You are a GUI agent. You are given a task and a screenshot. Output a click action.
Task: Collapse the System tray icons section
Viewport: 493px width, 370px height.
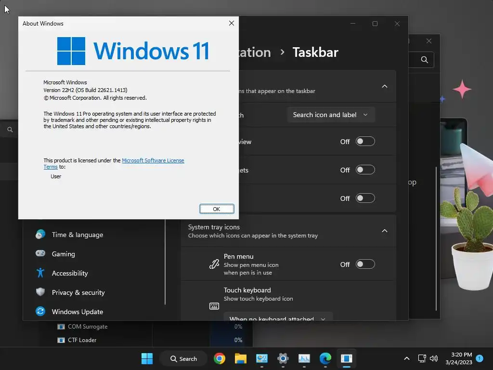[385, 231]
